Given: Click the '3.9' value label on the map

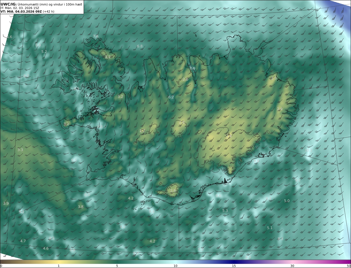Looking at the screenshot, I should click(6, 203).
